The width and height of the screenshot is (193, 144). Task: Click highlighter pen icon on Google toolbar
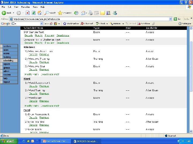153,24
